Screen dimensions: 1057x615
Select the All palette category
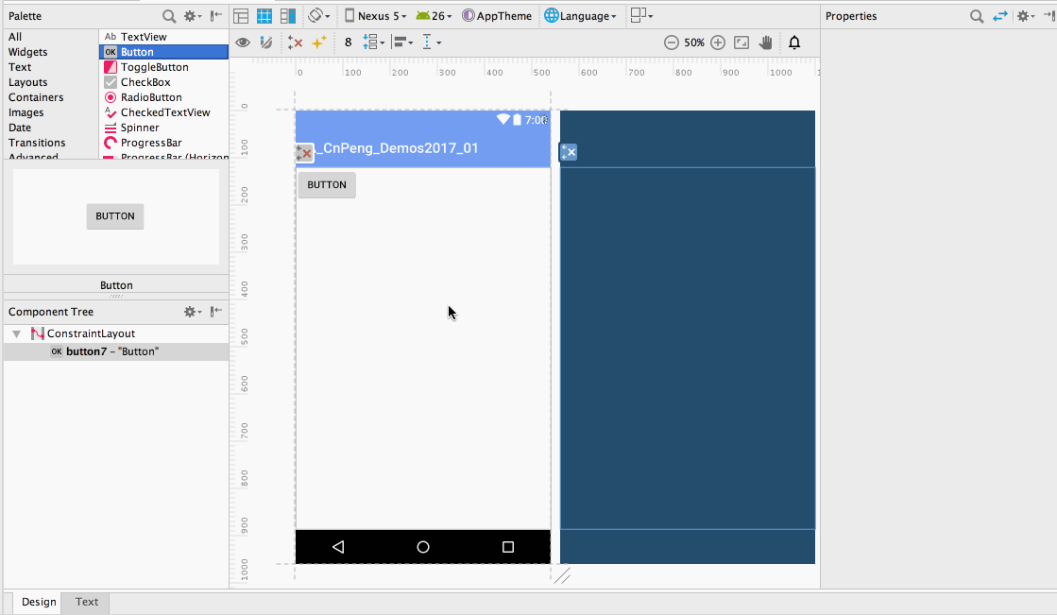[15, 37]
